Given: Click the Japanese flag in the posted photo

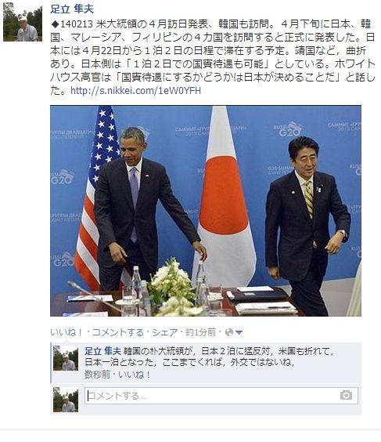Looking at the screenshot, I should tap(224, 197).
